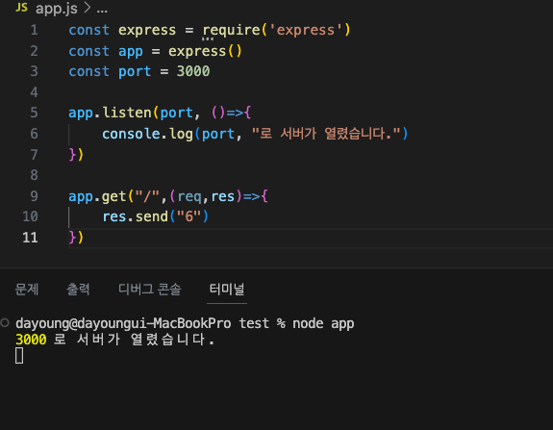Click 'get' in app.get call

click(x=114, y=196)
